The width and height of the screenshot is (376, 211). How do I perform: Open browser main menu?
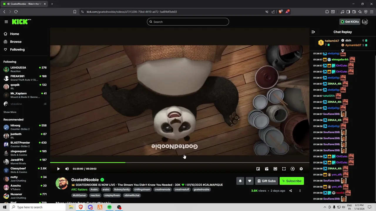(372, 12)
